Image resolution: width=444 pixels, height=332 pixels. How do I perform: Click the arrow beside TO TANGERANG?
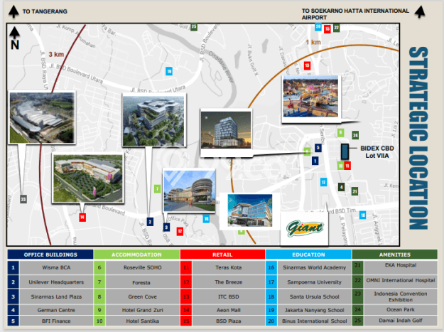(13, 11)
